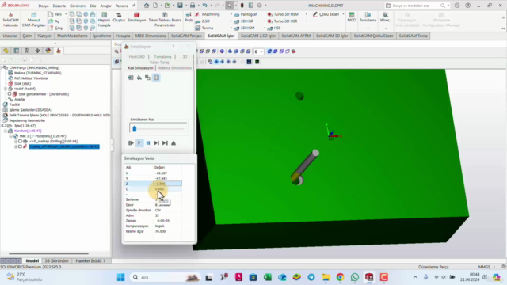507x285 pixels.
Task: Open the Yeni dropdown arrow
Action: coord(65,14)
